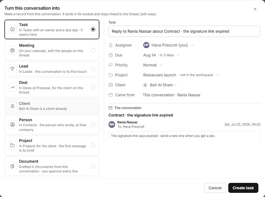
Task: Choose the Person record type title
Action: click(25, 120)
